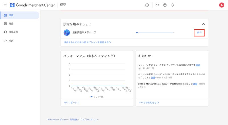Click the 概要 page title in header
This screenshot has height=125, width=228.
[x=63, y=5]
